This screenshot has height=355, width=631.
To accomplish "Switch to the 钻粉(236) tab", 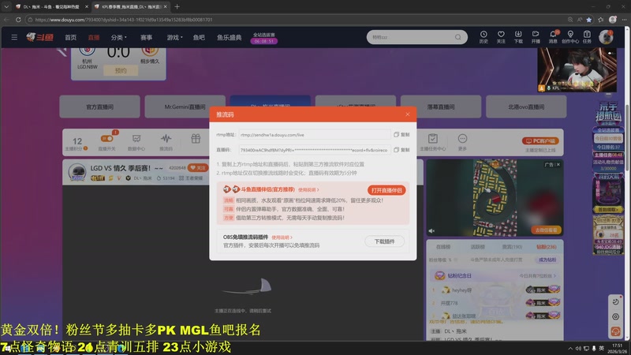I will pos(546,247).
